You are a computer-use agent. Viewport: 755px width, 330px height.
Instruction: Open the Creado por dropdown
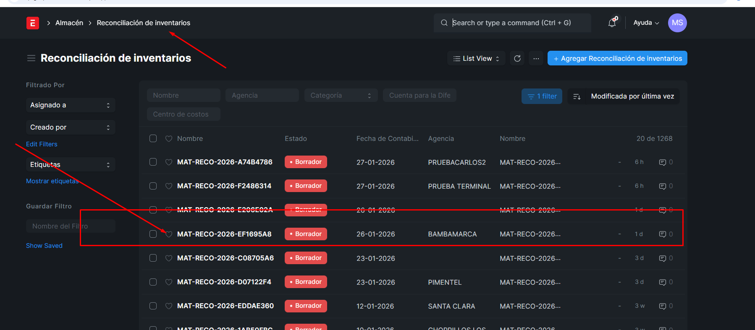click(70, 127)
